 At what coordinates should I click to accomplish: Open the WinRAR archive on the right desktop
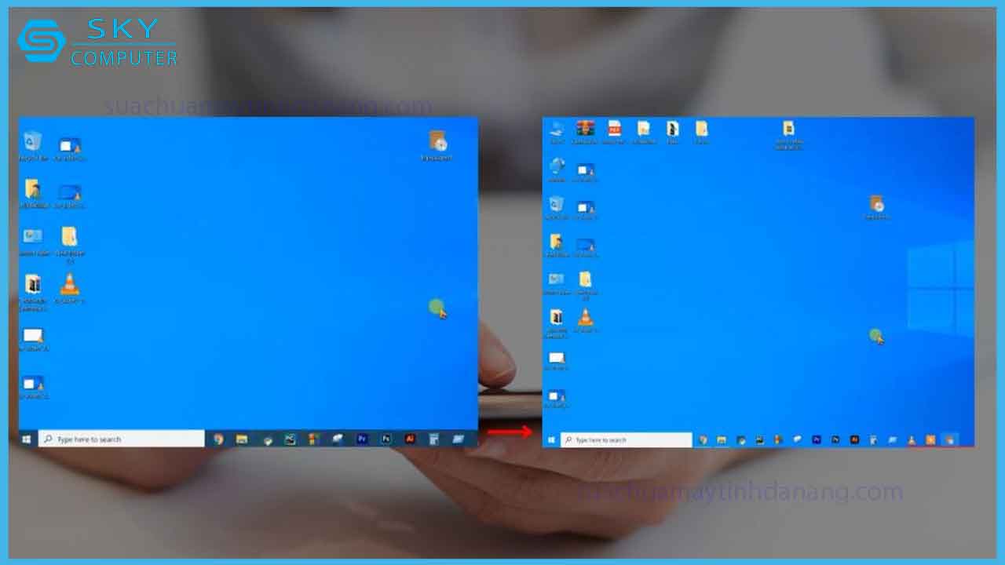click(x=585, y=129)
